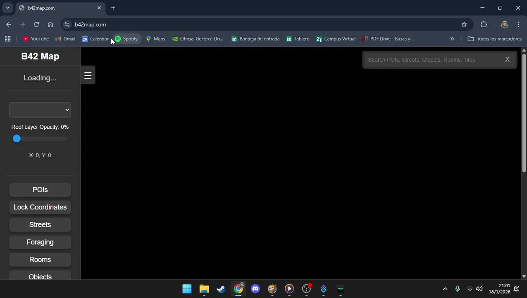Expand the hidden bookmarks chevron

(452, 38)
